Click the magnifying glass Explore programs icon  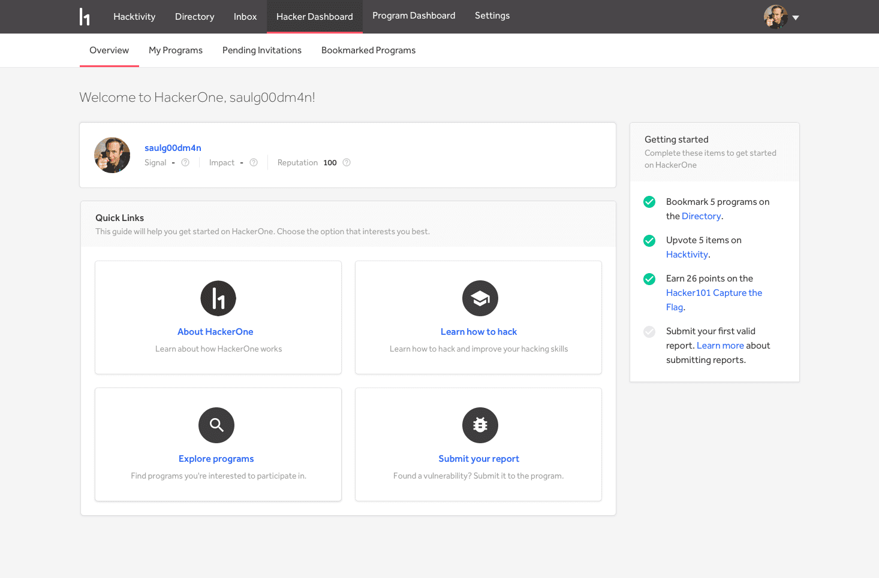[x=216, y=425]
